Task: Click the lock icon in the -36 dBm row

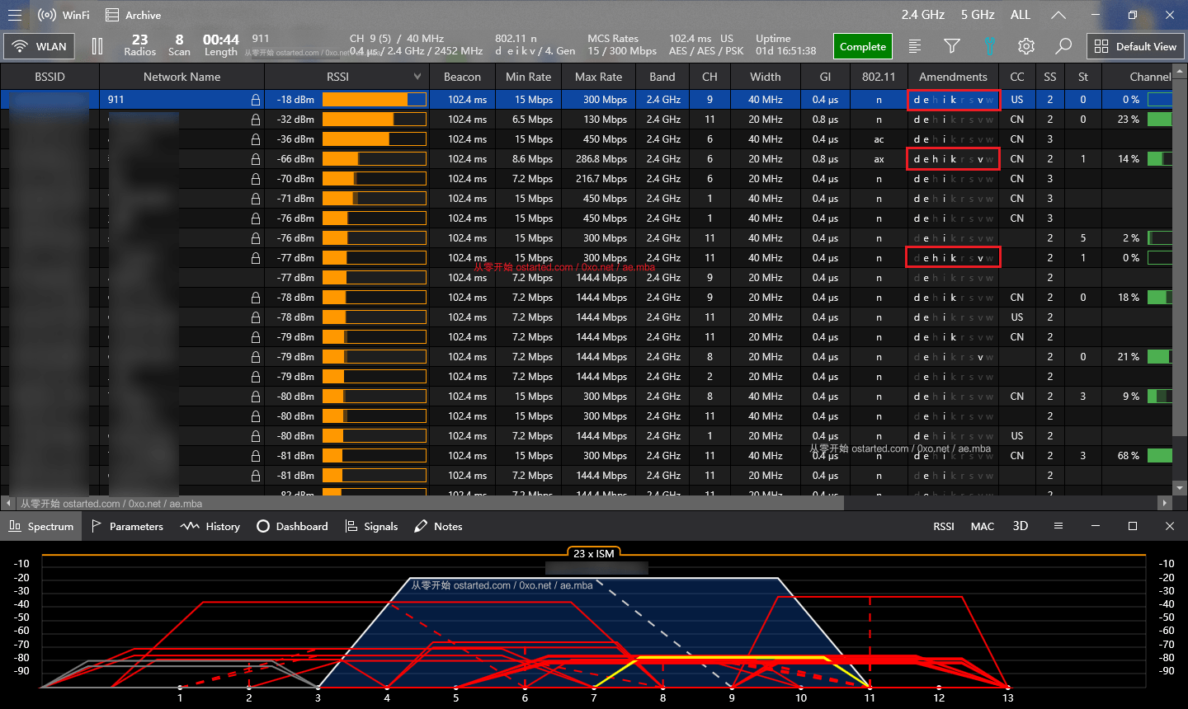Action: tap(256, 139)
